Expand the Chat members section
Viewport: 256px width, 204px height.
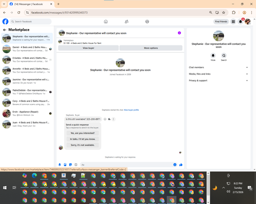(x=219, y=67)
